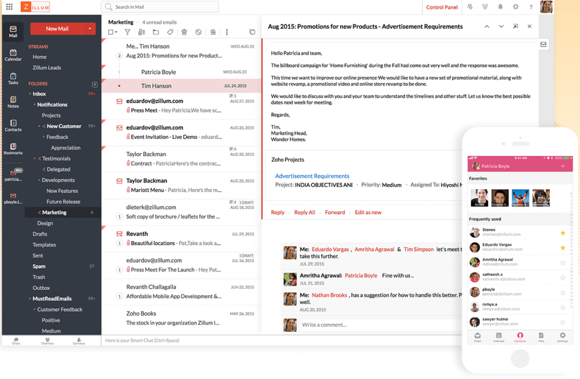Open the Bookmarks panel in the left sidebar
The width and height of the screenshot is (580, 379).
[x=13, y=146]
